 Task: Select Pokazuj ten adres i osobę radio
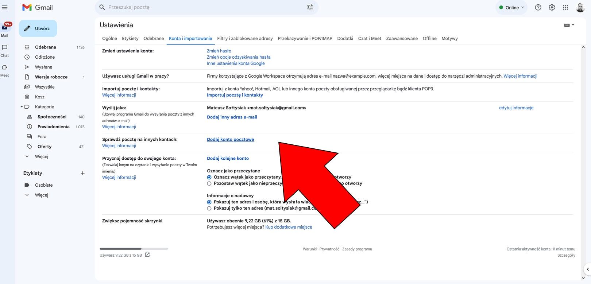[x=209, y=202]
